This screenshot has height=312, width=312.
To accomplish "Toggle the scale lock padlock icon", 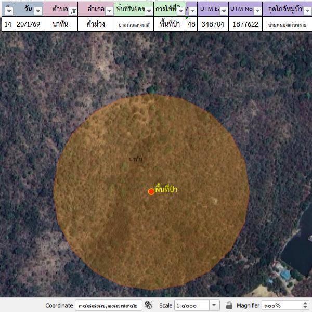I will 229,305.
